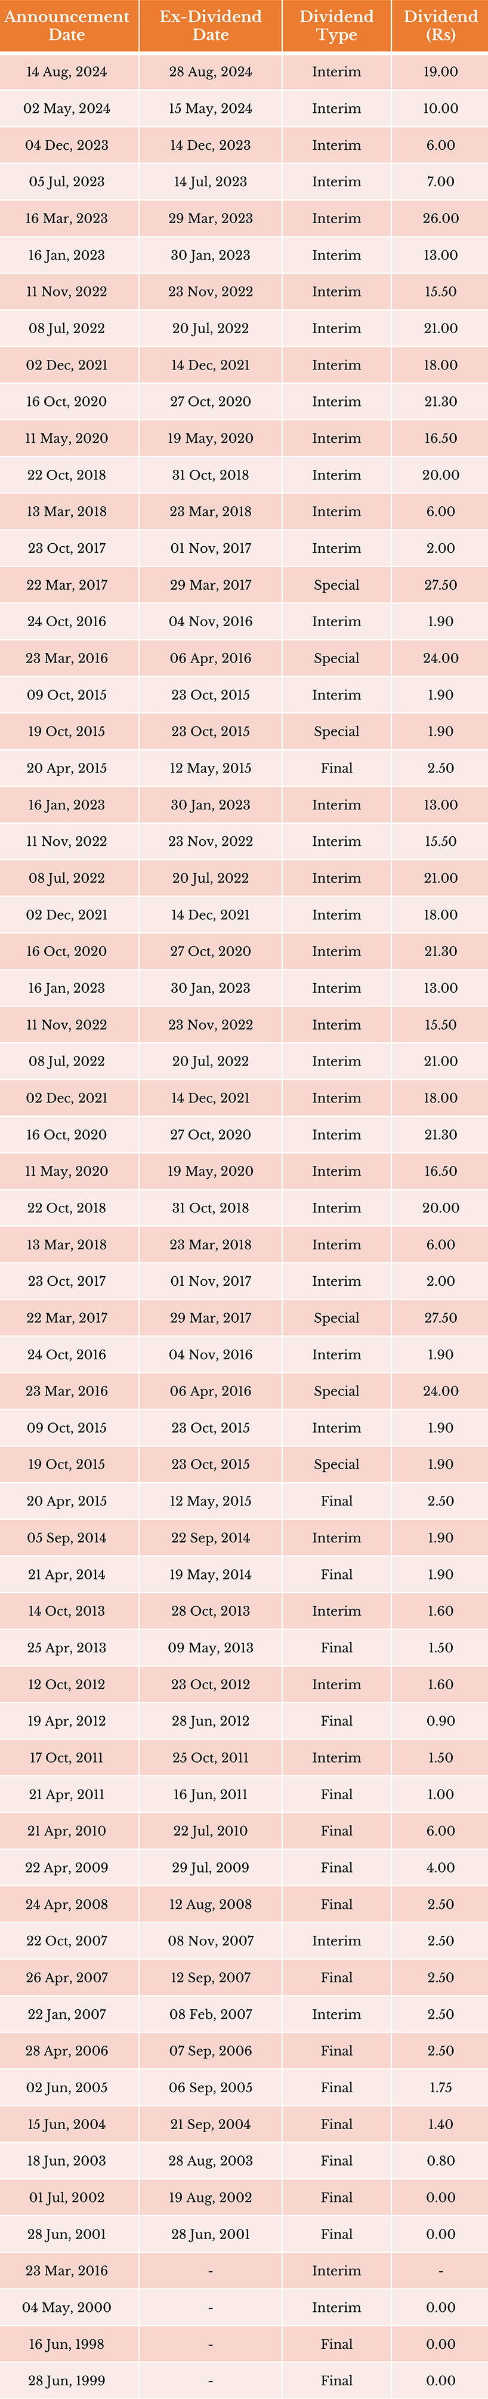Click the 04 May, 2000 announcement date
This screenshot has width=488, height=2399.
coord(67,2307)
